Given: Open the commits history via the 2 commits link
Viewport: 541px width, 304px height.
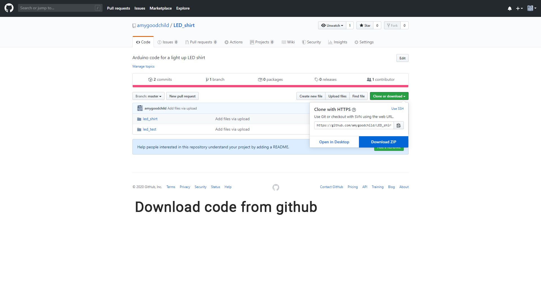Looking at the screenshot, I should 160,80.
